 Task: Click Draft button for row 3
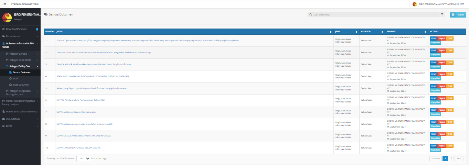pyautogui.click(x=450, y=63)
